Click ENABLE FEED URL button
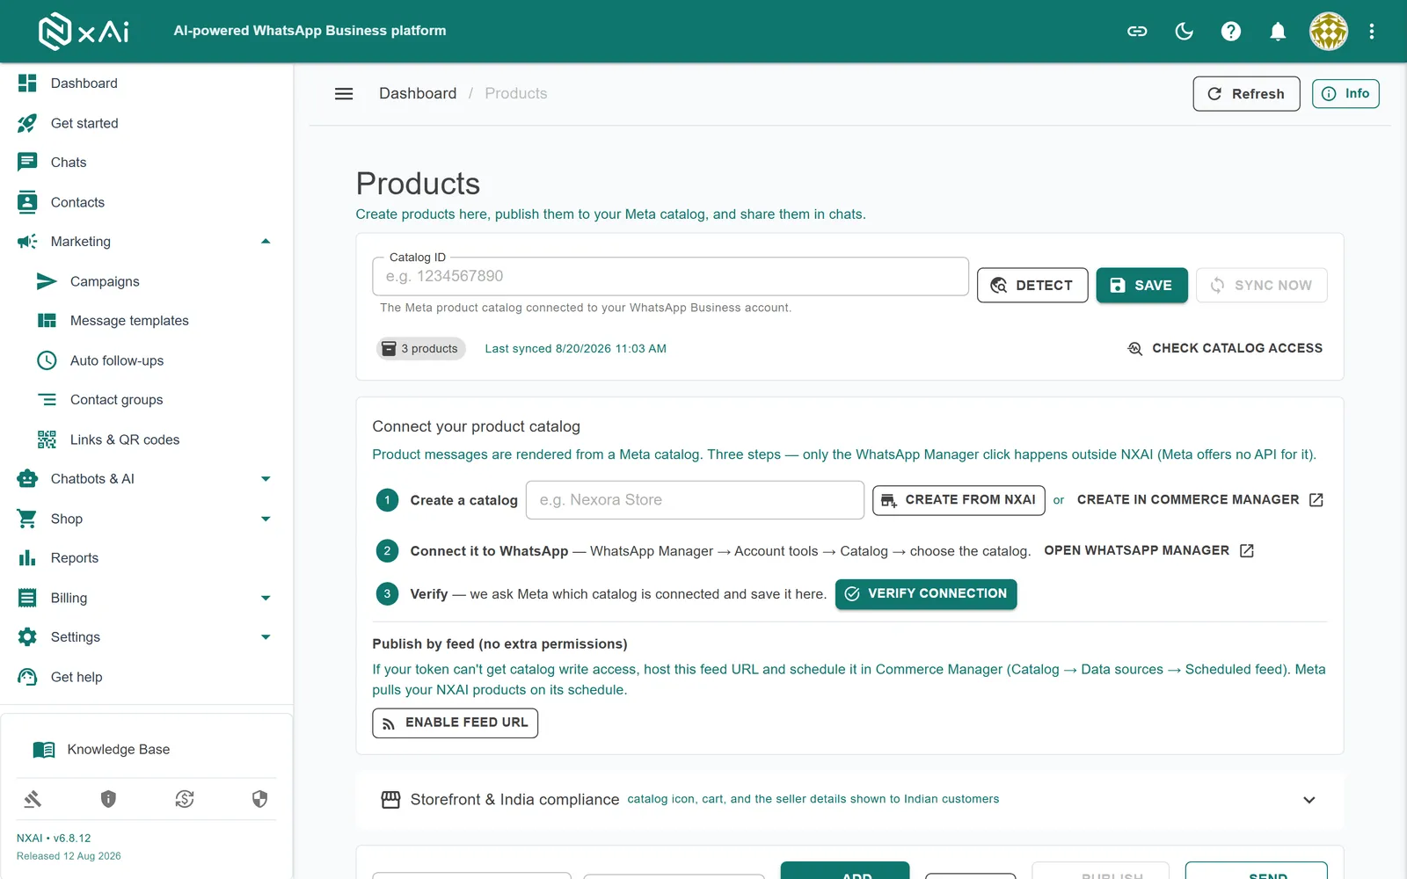 click(455, 723)
